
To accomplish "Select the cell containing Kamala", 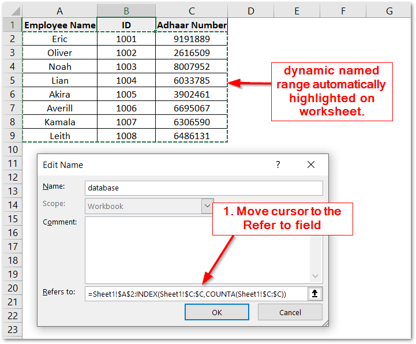I will pyautogui.click(x=60, y=122).
